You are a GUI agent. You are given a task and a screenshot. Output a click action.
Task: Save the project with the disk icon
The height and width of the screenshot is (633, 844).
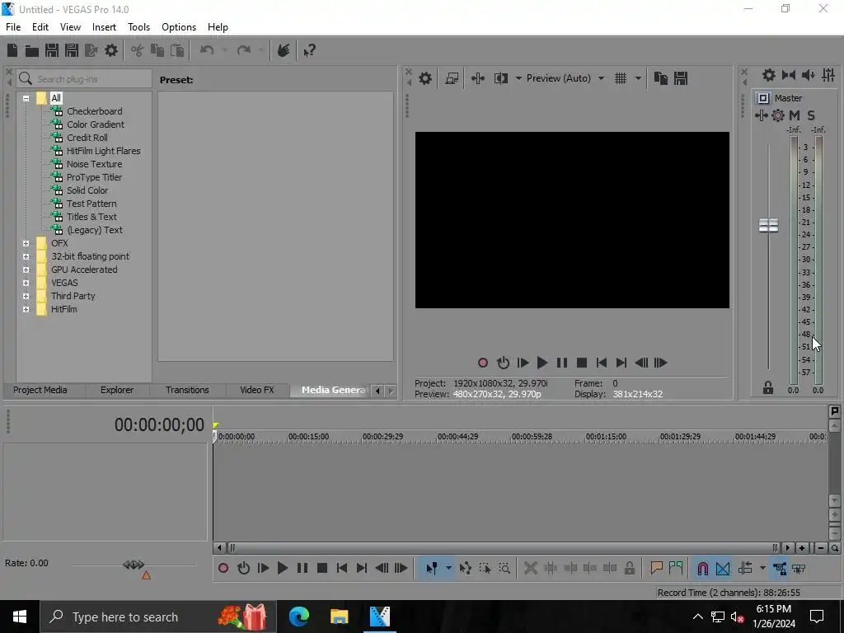pos(52,50)
